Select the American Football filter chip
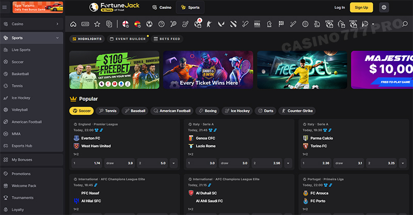 (x=172, y=111)
